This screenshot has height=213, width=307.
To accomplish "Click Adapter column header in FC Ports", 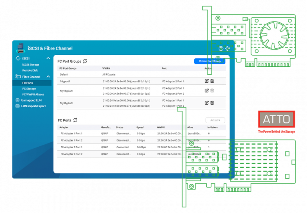I will pos(64,127).
